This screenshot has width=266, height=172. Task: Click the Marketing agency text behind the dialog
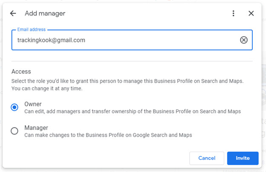[244, 170]
